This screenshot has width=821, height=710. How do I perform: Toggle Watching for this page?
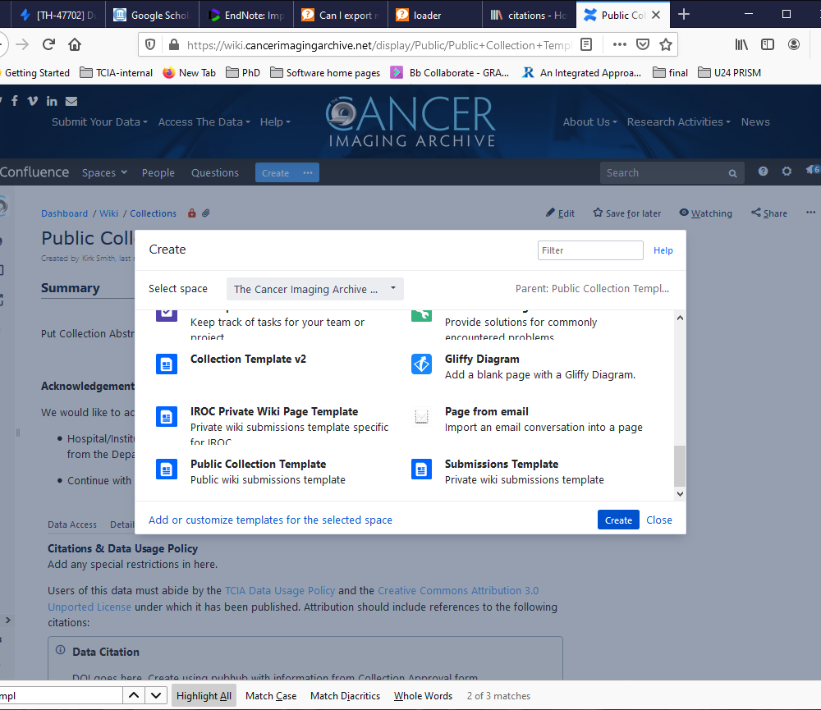[706, 213]
